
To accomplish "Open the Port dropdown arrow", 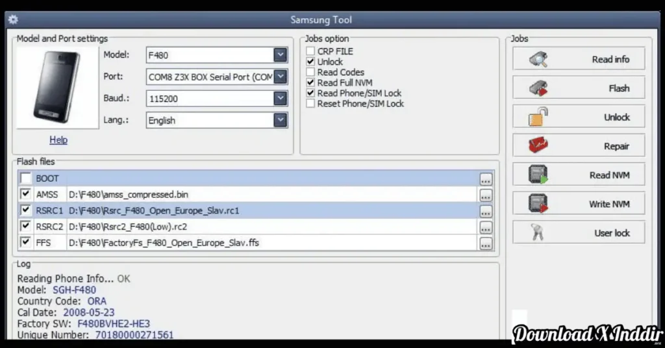I will pos(281,77).
